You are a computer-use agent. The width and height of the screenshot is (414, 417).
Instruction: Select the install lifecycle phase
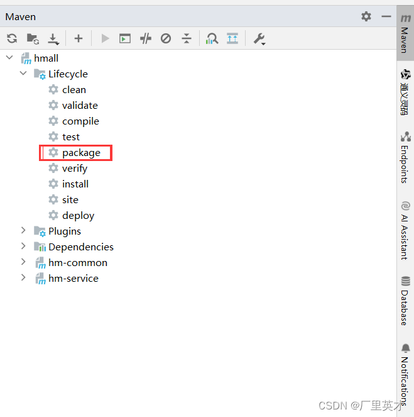tap(75, 184)
